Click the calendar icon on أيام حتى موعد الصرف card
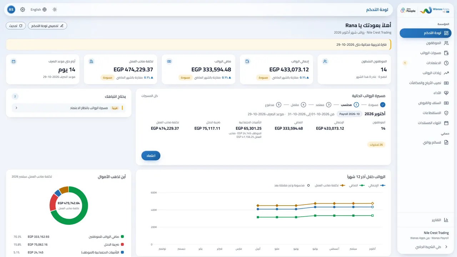This screenshot has width=457, height=257. [x=14, y=61]
